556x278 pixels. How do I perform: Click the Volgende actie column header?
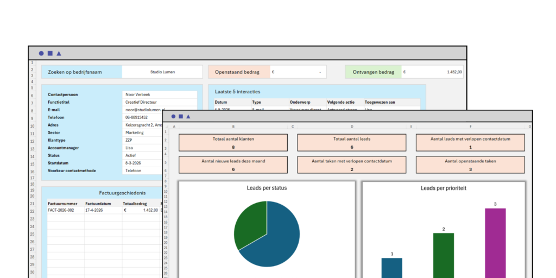tap(341, 102)
